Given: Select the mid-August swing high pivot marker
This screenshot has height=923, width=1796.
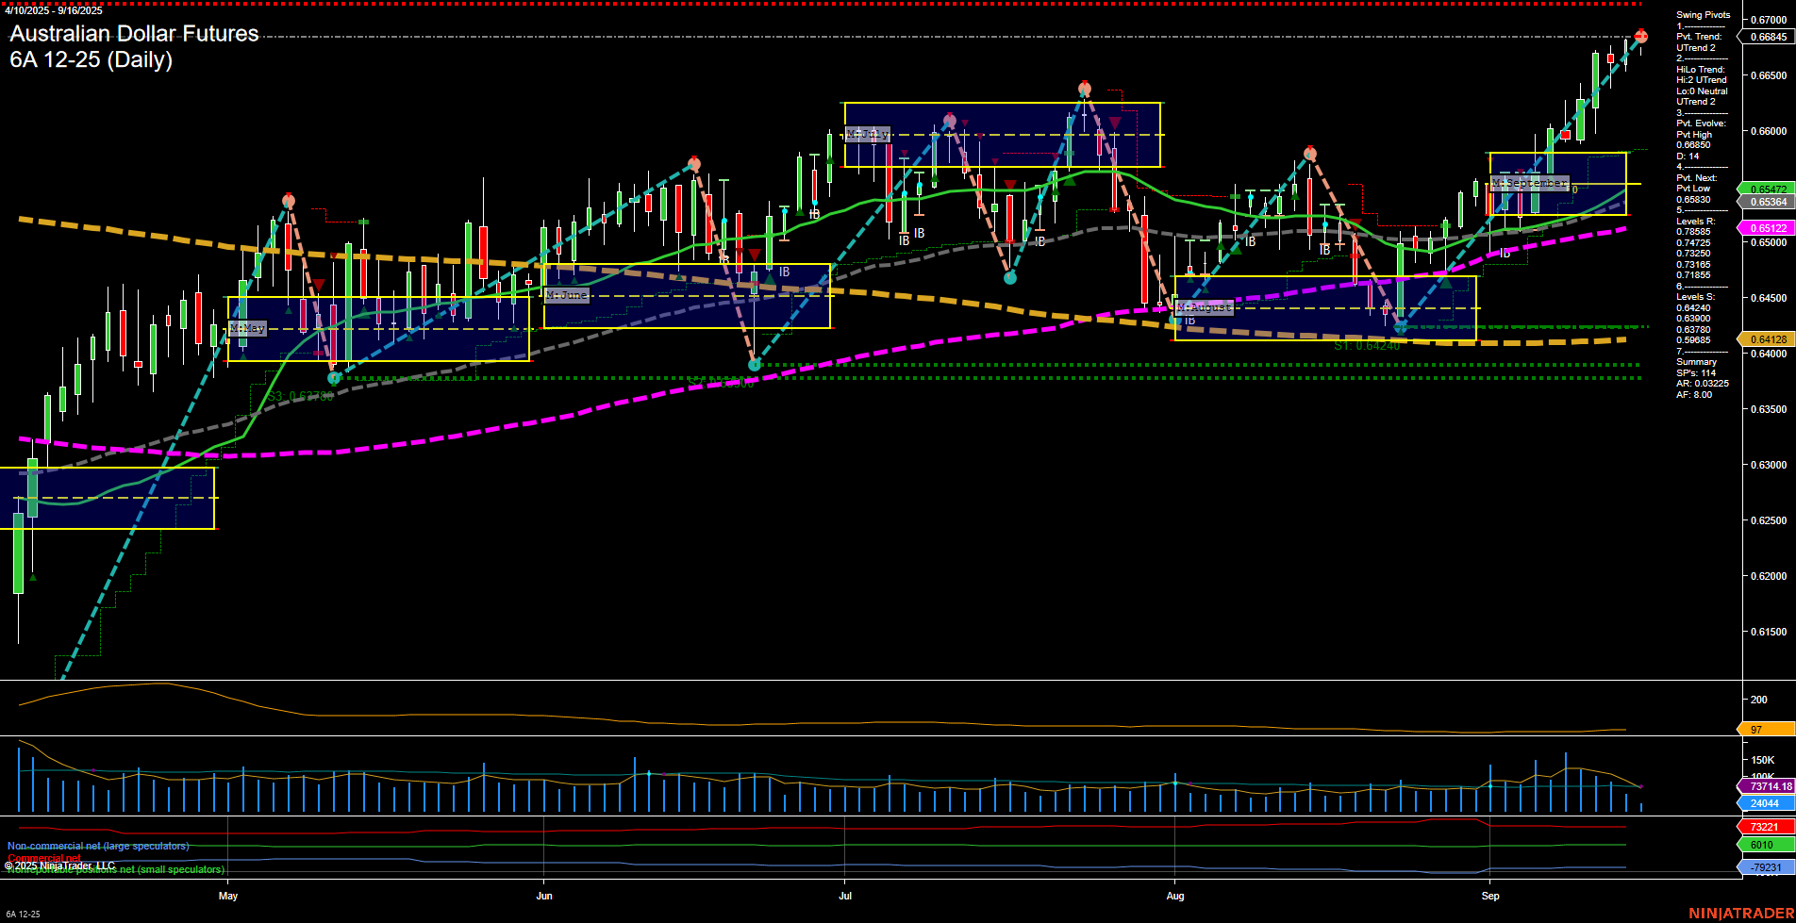Looking at the screenshot, I should tap(1310, 154).
